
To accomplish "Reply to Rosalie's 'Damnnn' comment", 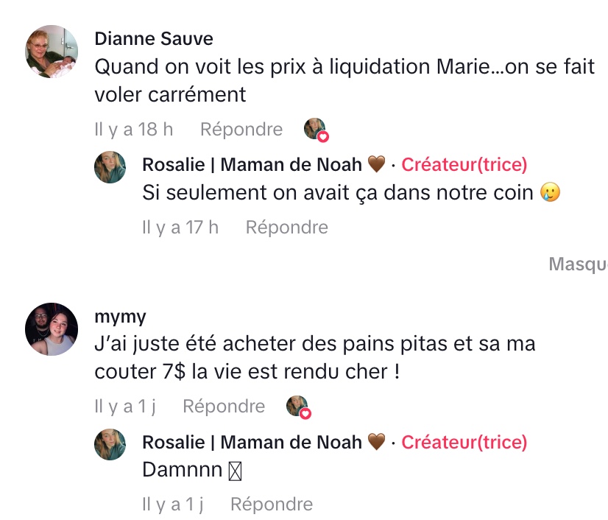I will click(272, 505).
